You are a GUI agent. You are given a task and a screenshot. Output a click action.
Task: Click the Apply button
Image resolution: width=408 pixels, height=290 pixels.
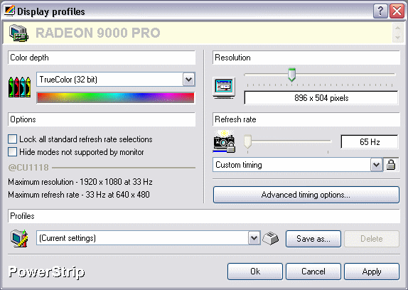pyautogui.click(x=372, y=272)
